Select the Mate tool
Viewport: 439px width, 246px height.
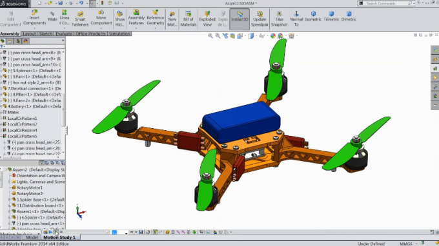coord(52,17)
